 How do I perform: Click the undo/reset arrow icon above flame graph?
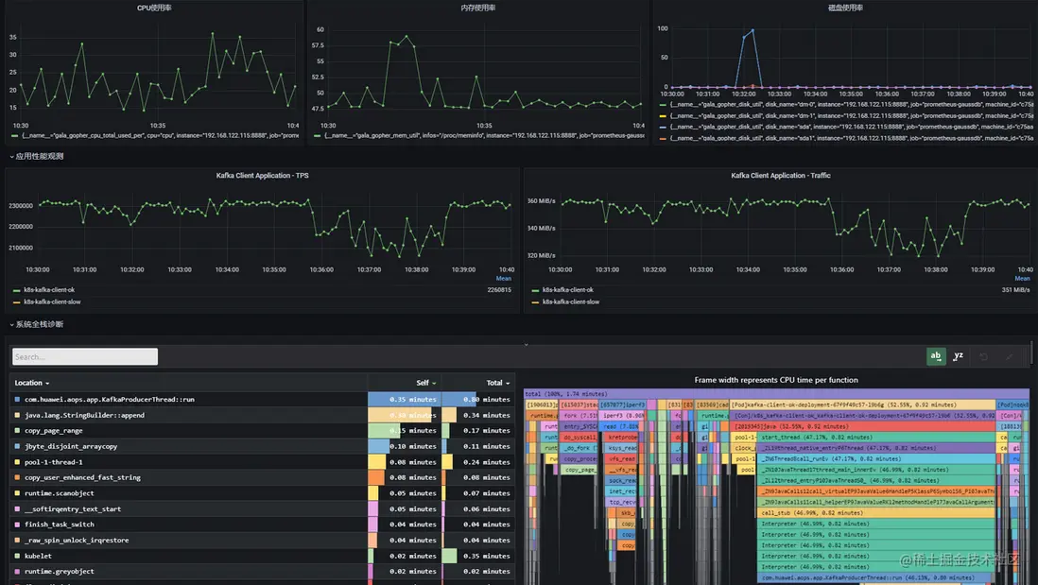click(984, 356)
